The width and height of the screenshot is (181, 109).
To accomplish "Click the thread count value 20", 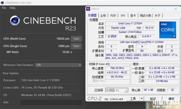I will pyautogui.click(x=172, y=90).
